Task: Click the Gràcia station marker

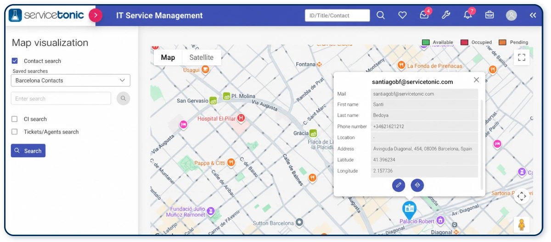Action: click(x=313, y=134)
